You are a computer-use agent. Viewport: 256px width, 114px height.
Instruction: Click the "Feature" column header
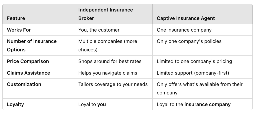[16, 18]
